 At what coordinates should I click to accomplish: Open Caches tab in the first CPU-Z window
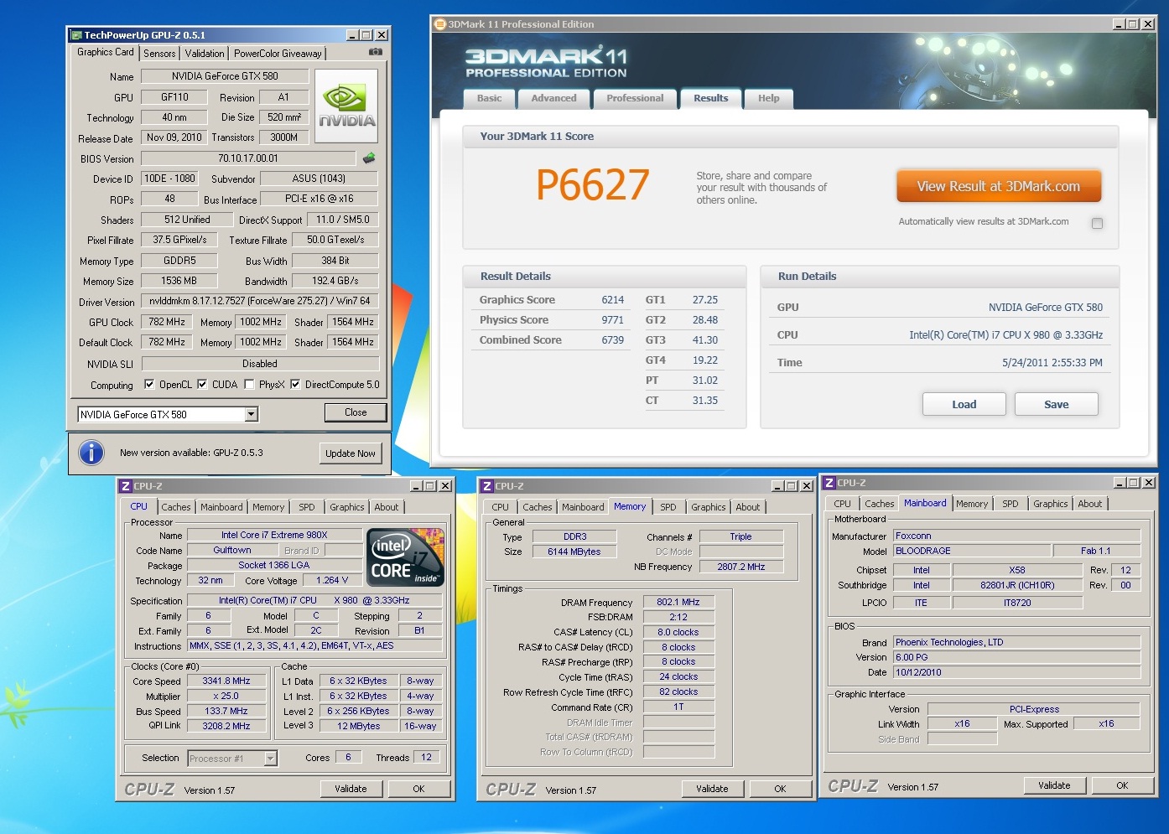click(176, 507)
